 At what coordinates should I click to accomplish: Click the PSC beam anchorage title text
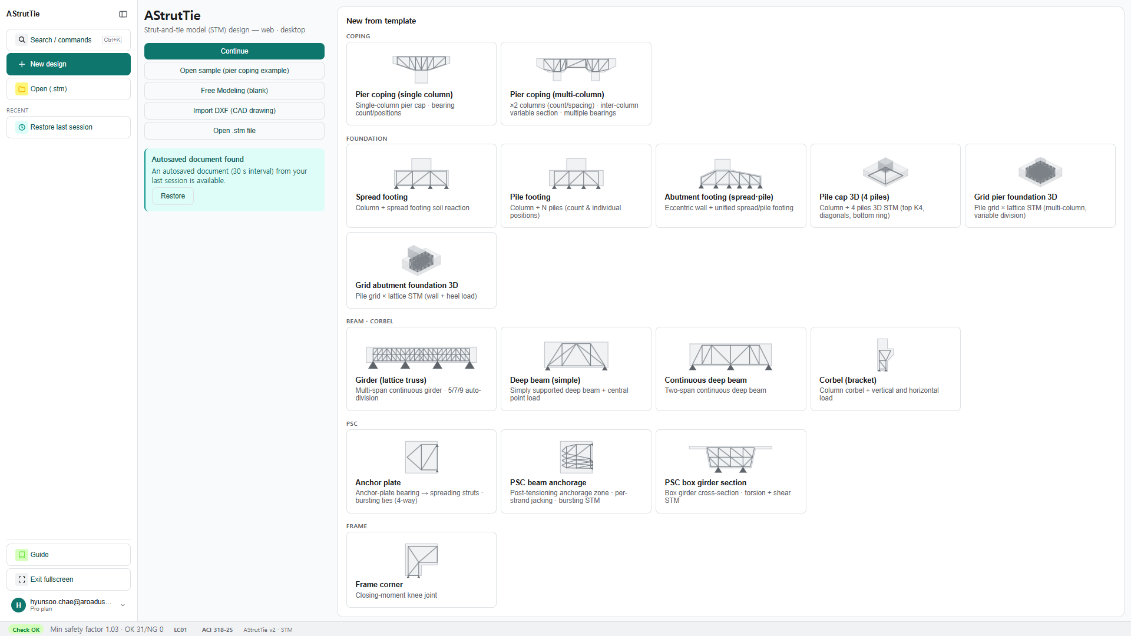pyautogui.click(x=548, y=482)
